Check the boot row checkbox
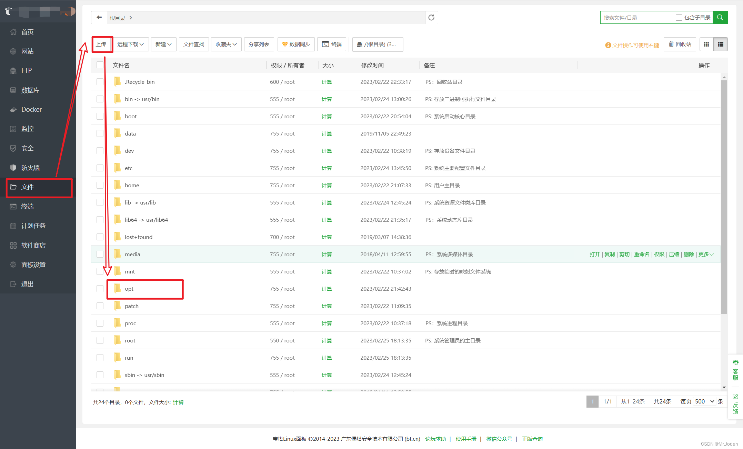743x449 pixels. pos(100,116)
